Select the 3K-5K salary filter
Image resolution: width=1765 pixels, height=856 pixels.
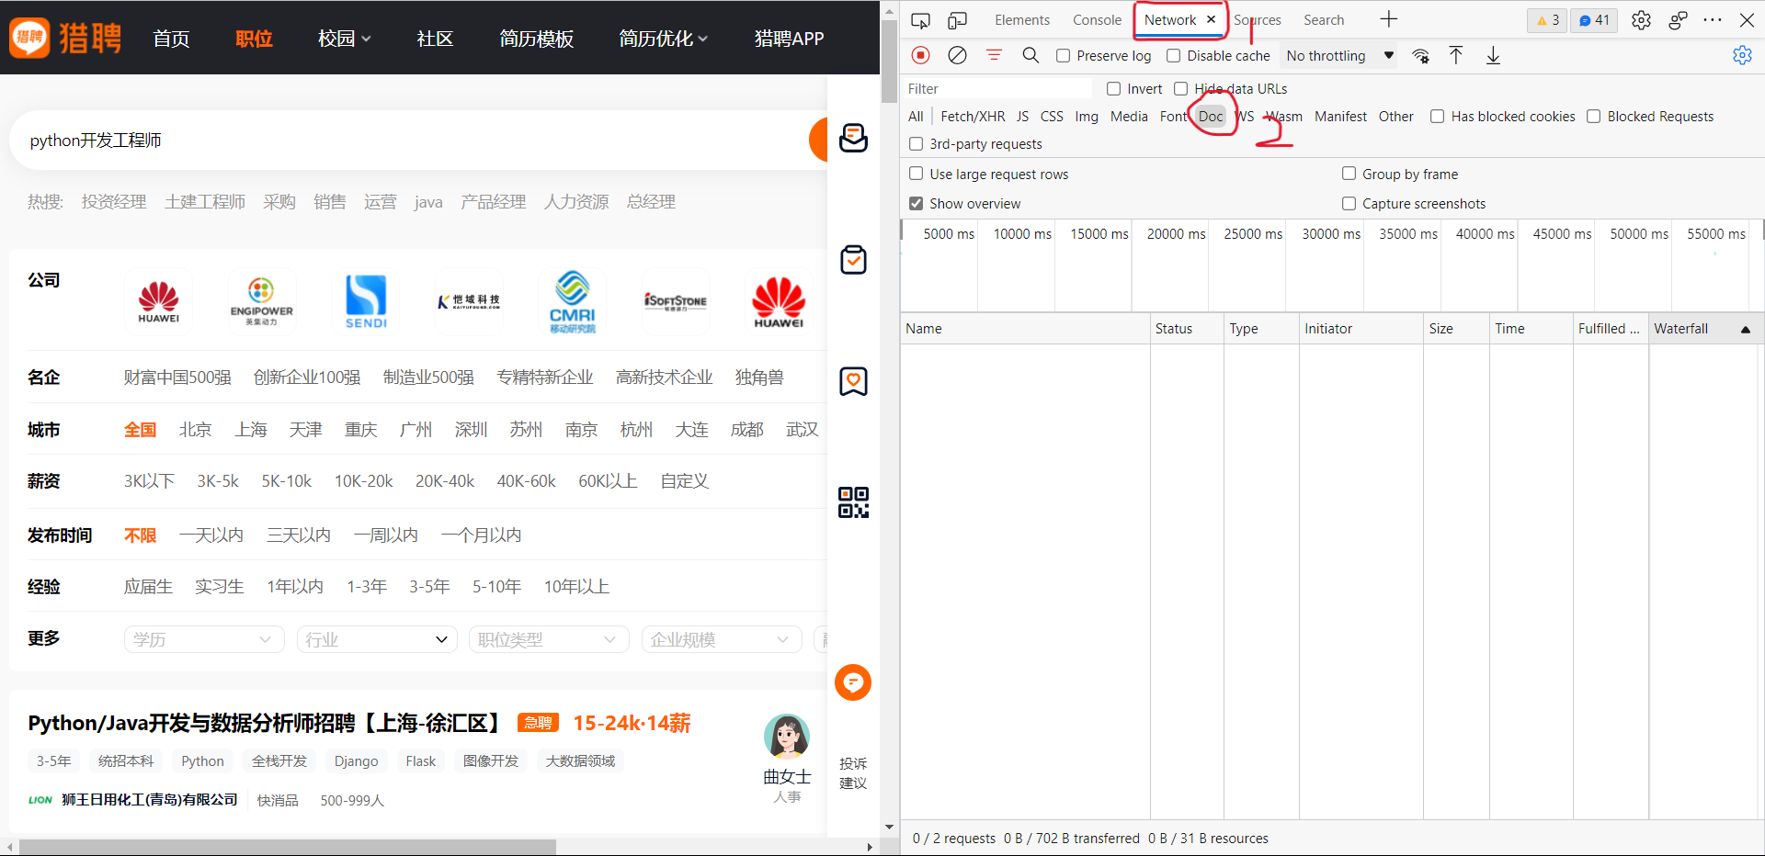point(217,480)
